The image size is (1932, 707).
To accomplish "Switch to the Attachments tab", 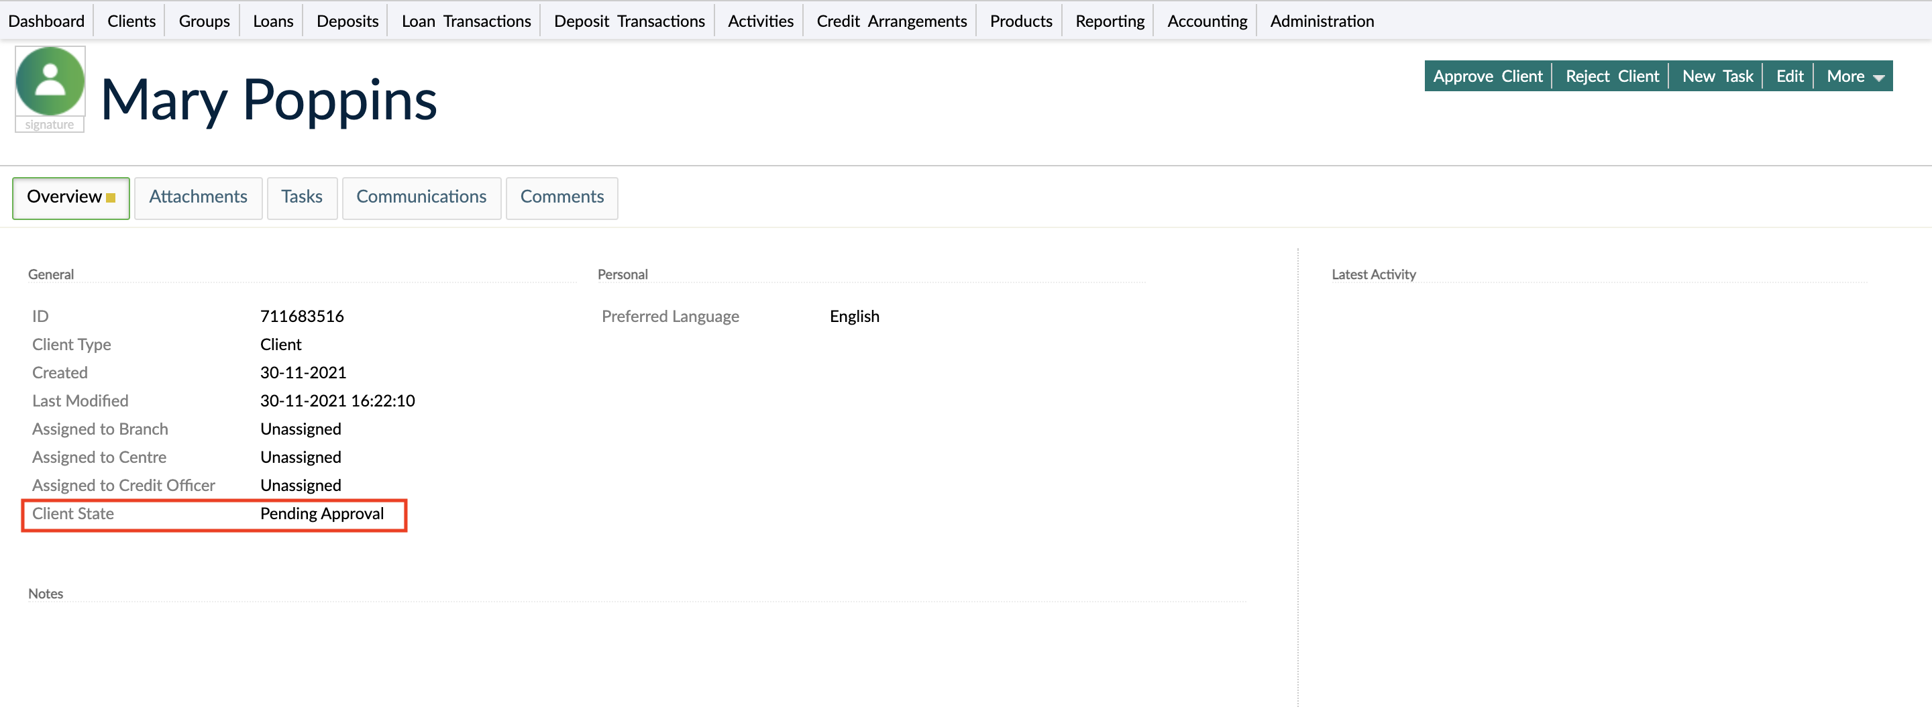I will [x=198, y=197].
